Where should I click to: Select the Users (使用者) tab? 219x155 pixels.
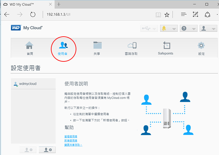pos(63,48)
